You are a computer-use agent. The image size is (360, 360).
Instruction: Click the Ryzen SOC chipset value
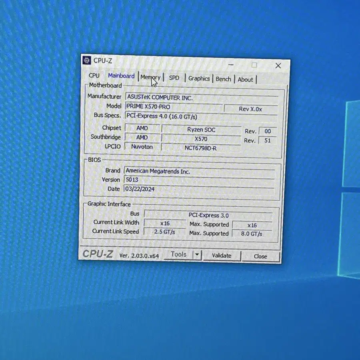point(201,130)
